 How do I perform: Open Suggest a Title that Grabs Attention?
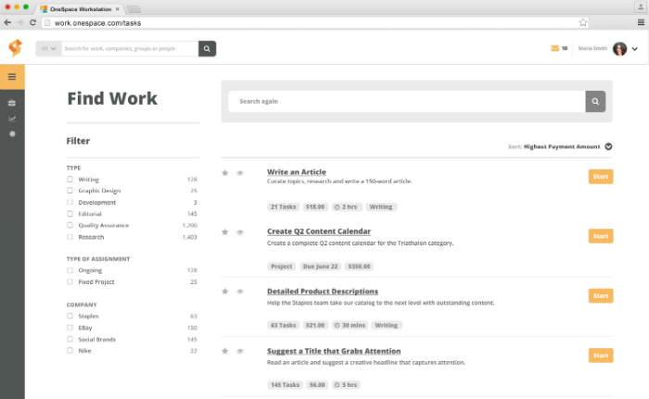[334, 351]
